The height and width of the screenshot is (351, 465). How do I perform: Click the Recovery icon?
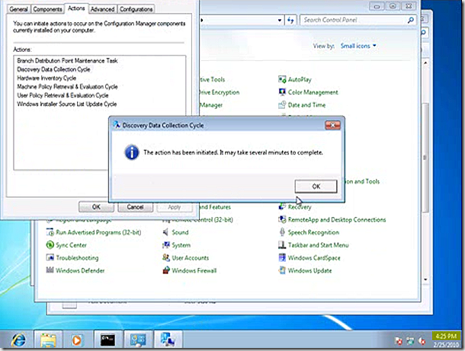click(x=282, y=206)
